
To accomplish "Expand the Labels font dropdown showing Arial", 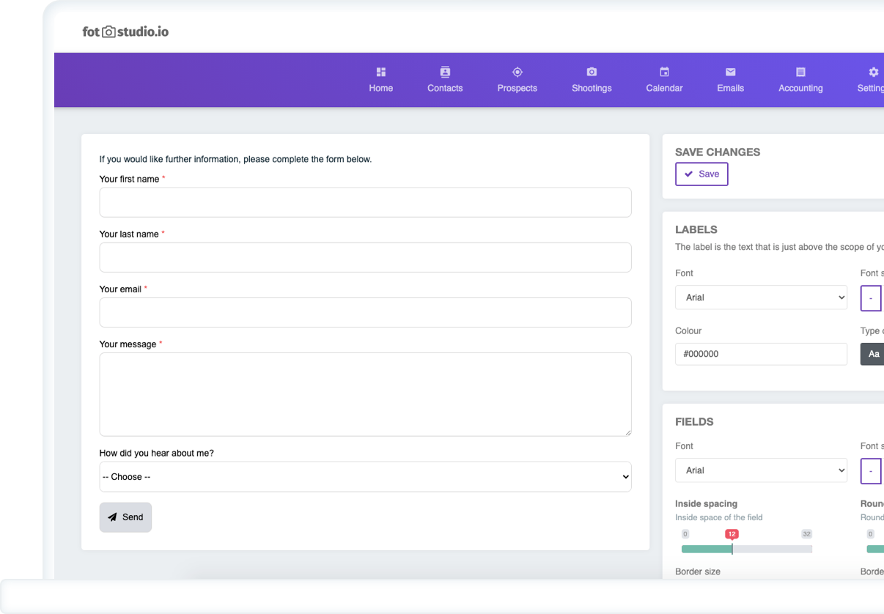I will point(761,297).
